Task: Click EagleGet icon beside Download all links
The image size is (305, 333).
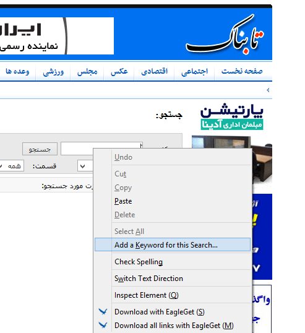Action: [103, 325]
